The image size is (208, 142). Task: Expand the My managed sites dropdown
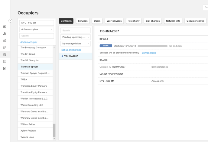75,44
